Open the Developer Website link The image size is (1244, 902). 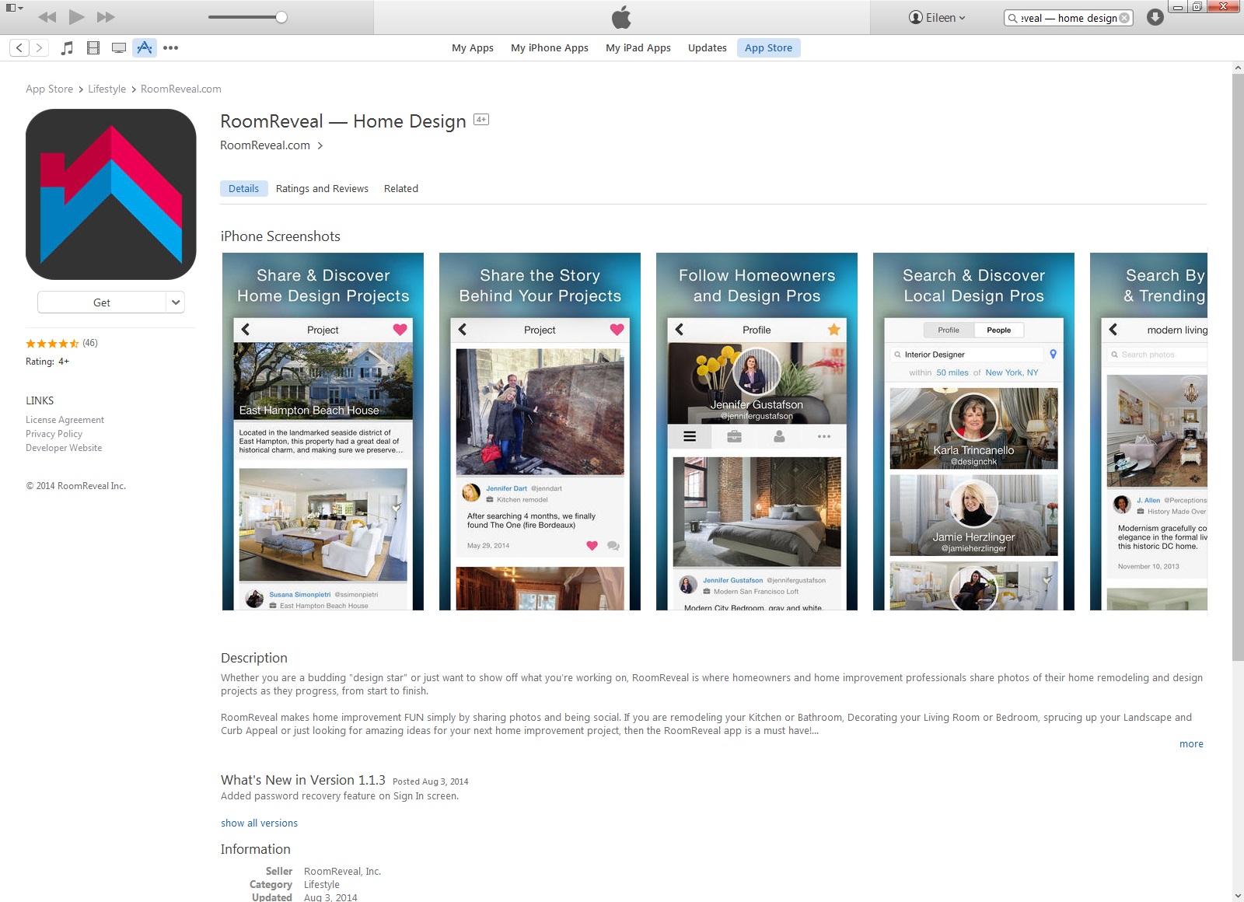(64, 448)
